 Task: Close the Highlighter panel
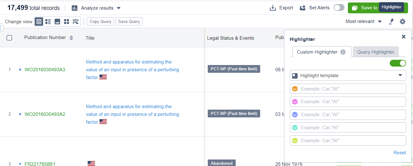point(403,37)
